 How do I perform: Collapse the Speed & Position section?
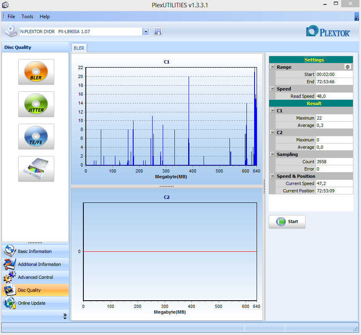pos(272,176)
